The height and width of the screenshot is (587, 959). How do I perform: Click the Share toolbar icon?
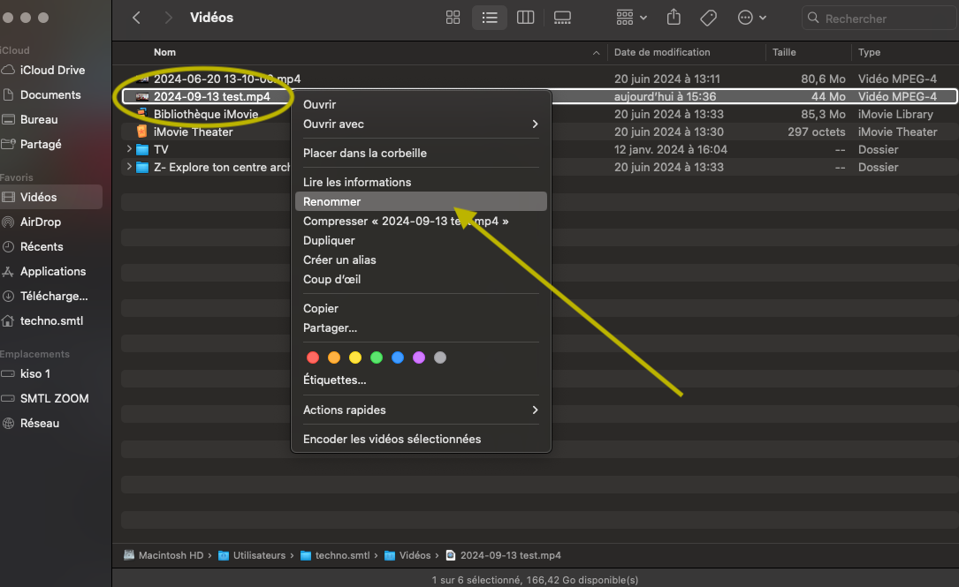coord(674,18)
